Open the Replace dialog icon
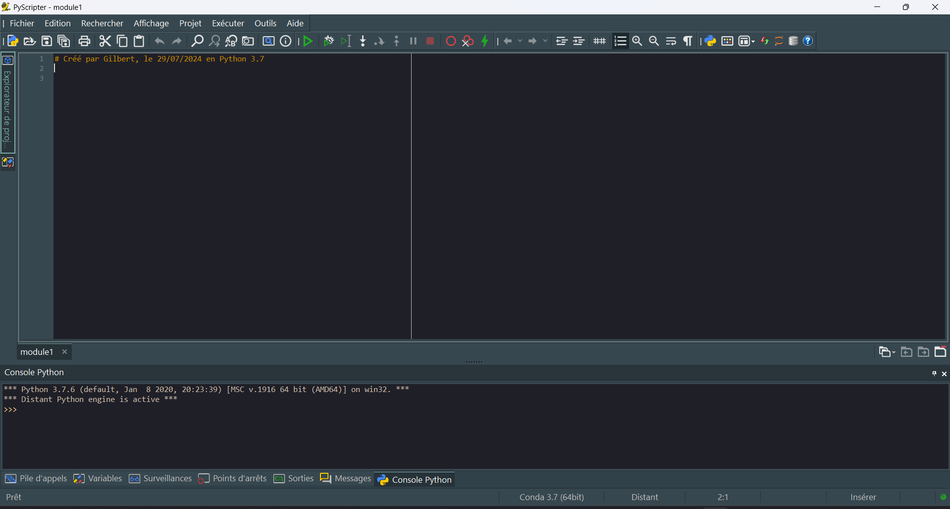950x509 pixels. 231,41
